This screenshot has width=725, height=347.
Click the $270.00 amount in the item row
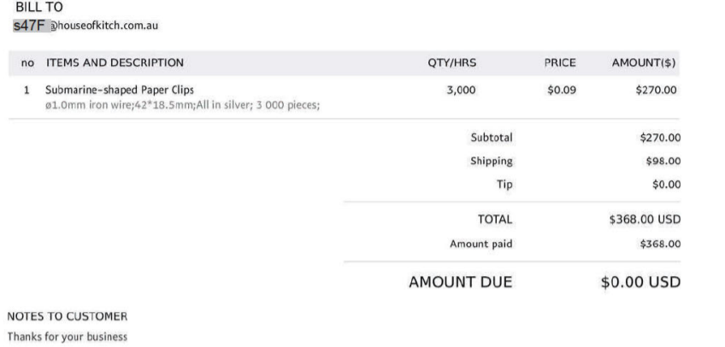coord(657,90)
